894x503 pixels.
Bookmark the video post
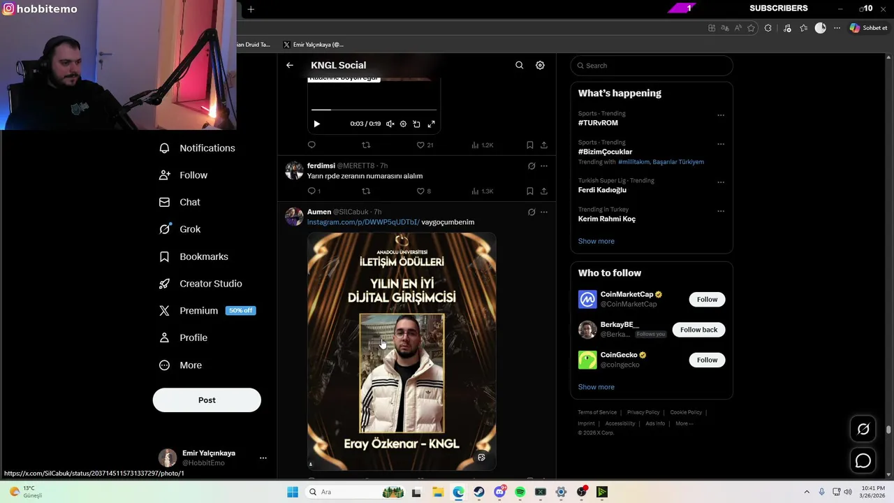(530, 145)
